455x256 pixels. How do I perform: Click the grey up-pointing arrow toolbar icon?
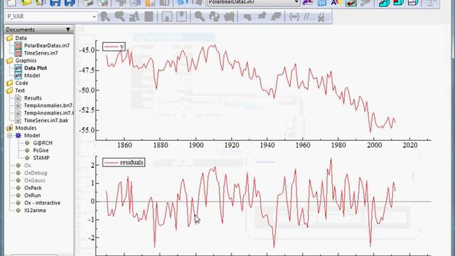coord(262,16)
